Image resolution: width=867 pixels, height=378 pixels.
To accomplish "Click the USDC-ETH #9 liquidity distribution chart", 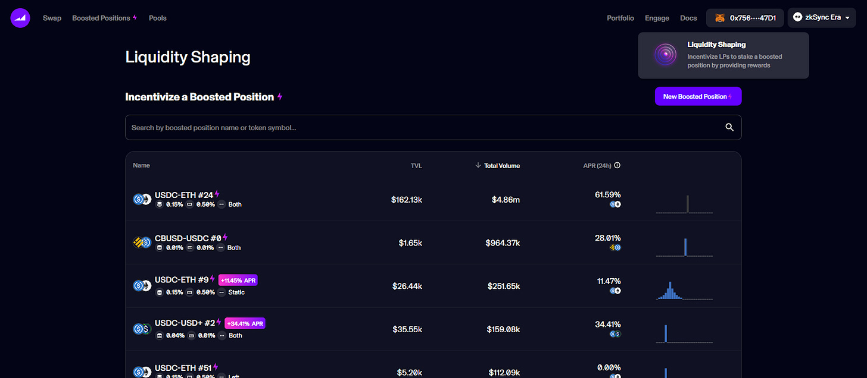I will coord(684,291).
